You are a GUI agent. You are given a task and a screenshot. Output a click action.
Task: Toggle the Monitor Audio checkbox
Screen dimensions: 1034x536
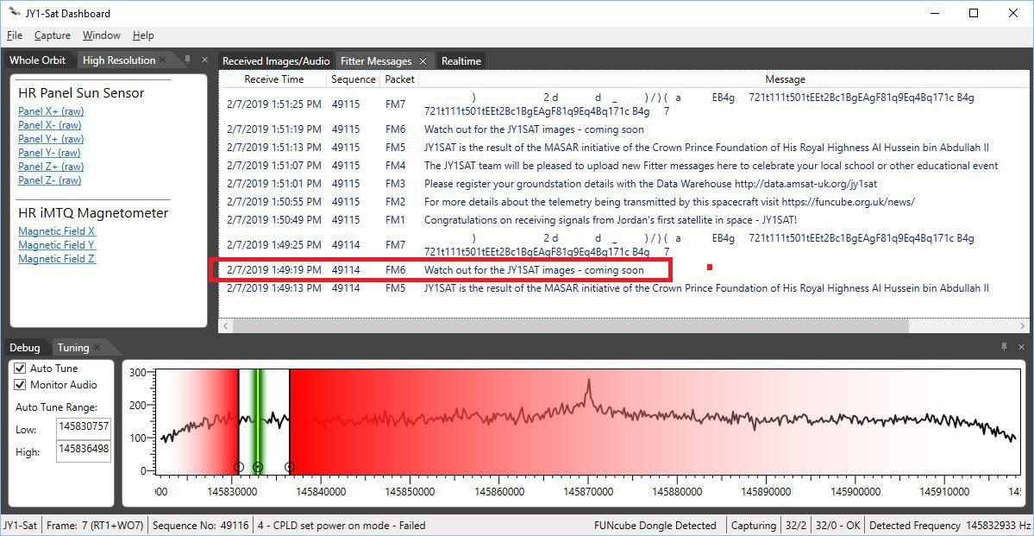pos(20,385)
